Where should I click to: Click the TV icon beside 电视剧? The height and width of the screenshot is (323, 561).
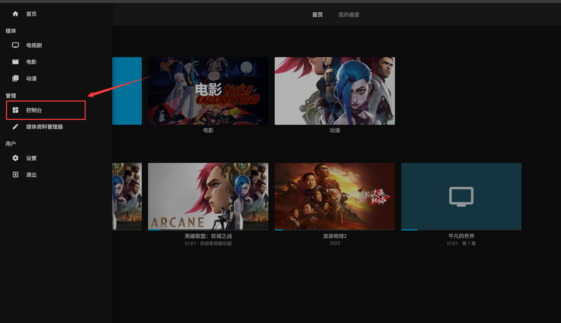point(15,45)
